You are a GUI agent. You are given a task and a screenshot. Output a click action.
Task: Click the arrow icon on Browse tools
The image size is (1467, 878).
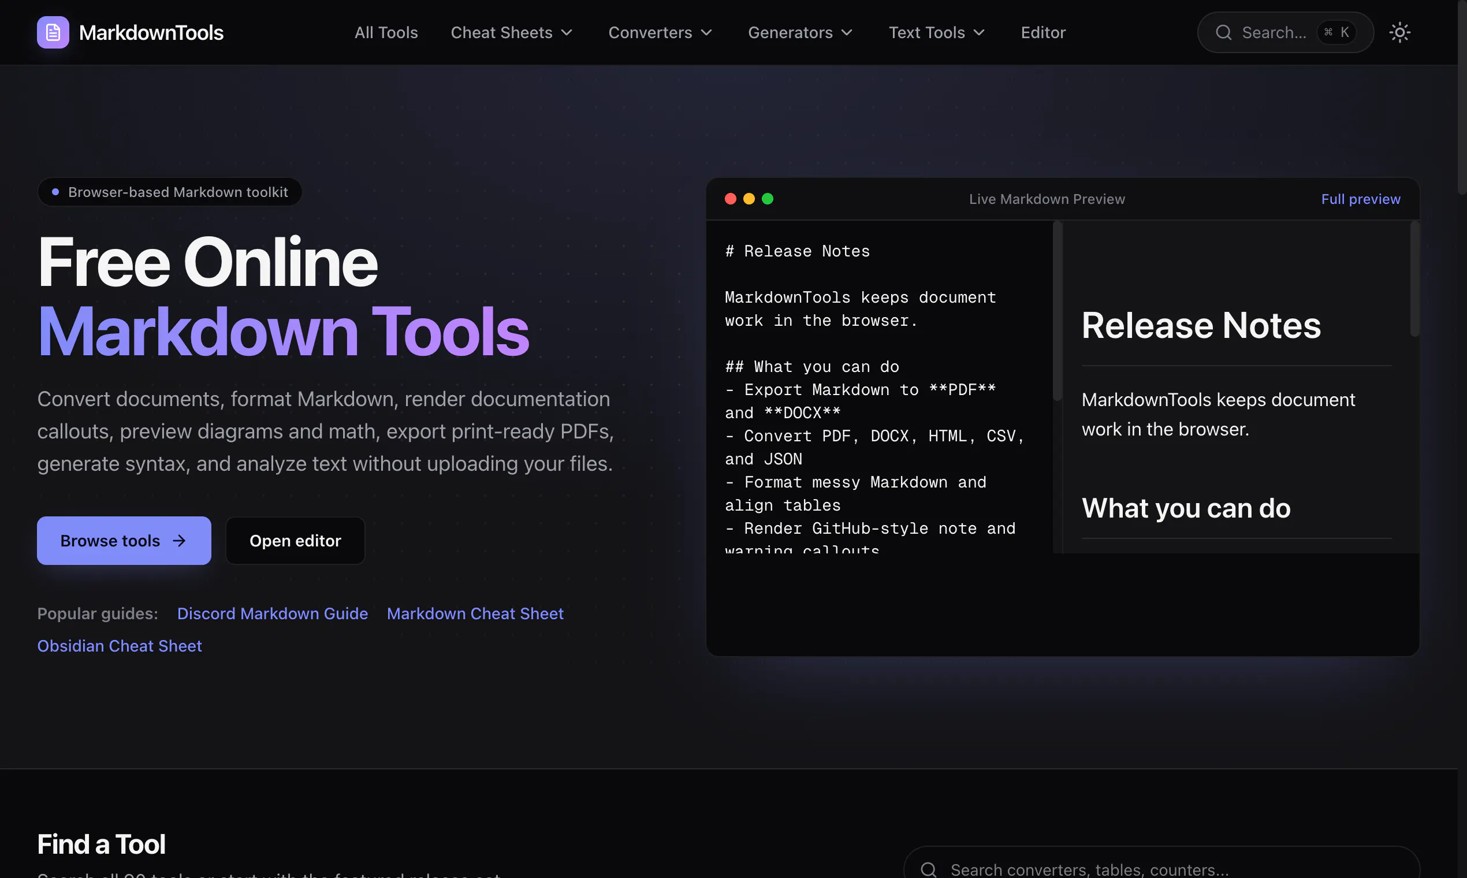coord(179,541)
